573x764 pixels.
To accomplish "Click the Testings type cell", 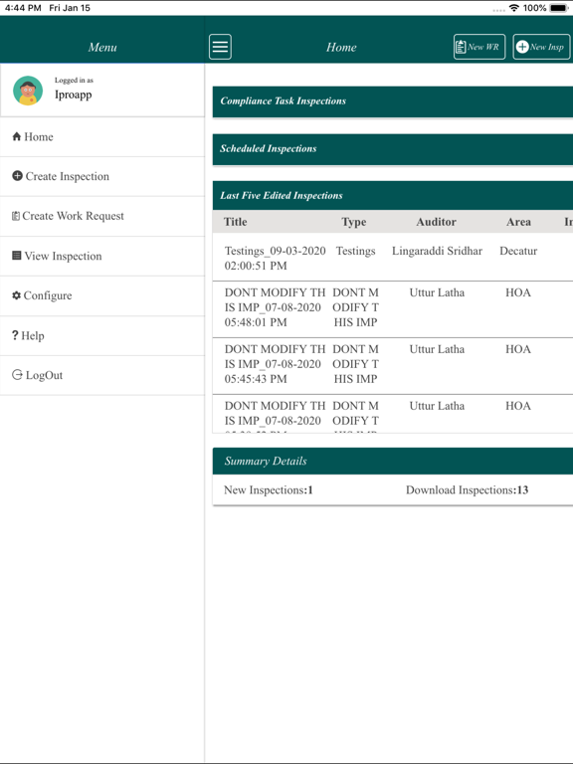I will click(356, 251).
